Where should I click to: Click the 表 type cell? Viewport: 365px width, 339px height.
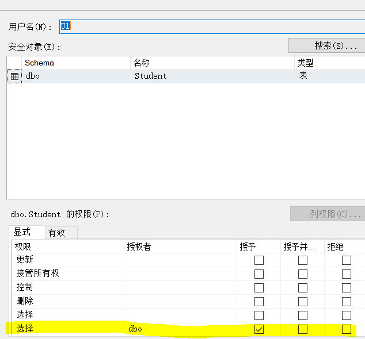coord(330,76)
